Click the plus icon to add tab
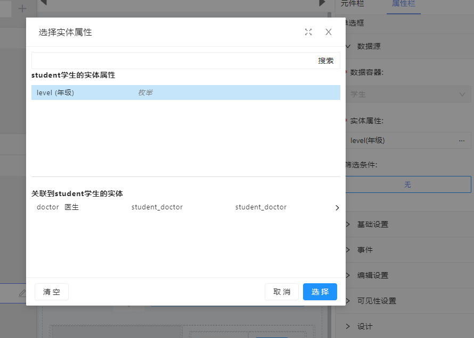The image size is (474, 338). 22,9
